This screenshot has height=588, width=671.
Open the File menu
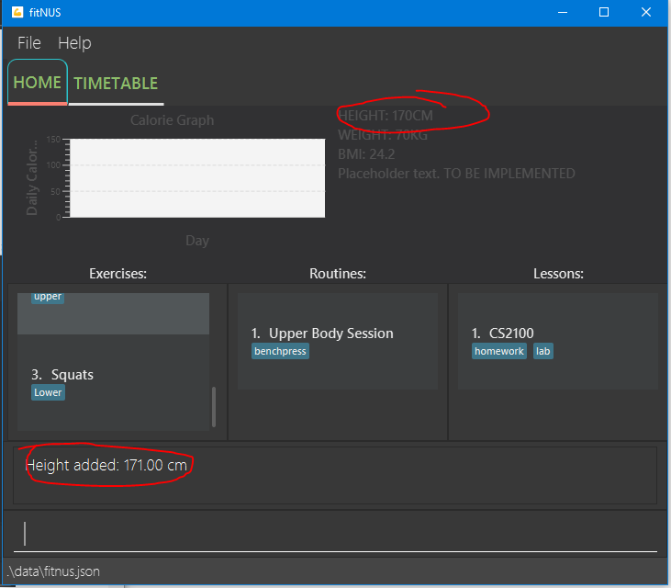click(x=29, y=43)
